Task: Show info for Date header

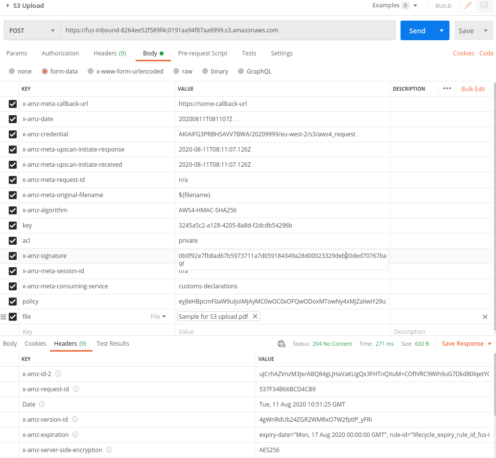Action: pos(42,404)
